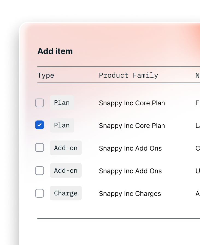Check the unchecked Plan row checkbox

pyautogui.click(x=40, y=103)
